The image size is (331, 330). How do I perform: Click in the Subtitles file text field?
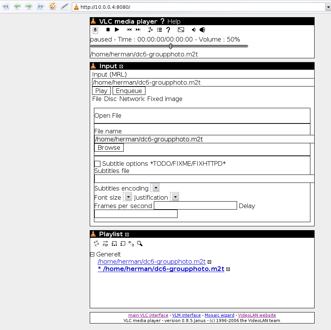[204, 179]
